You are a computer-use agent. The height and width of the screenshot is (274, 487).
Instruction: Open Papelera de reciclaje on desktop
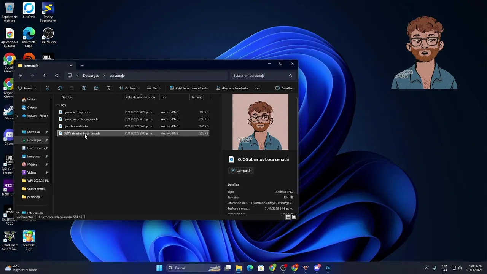click(x=10, y=12)
